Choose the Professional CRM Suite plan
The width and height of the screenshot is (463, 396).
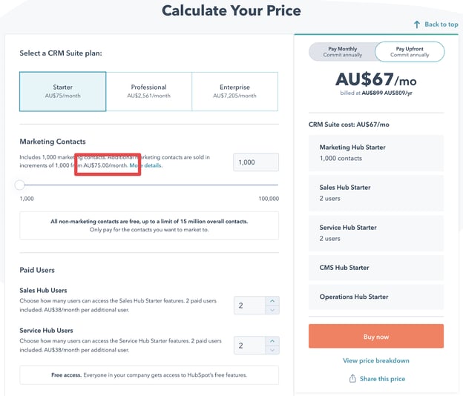pos(148,91)
